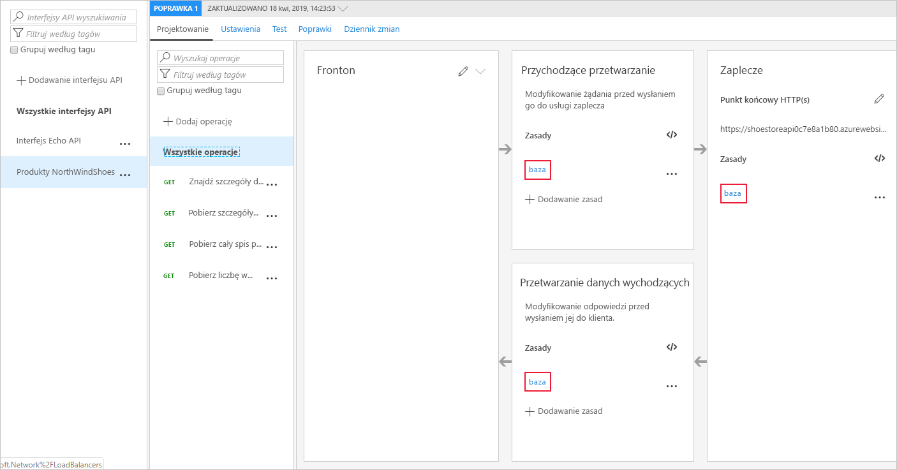Open ellipsis menu for Znajdź szczegóły operation
The image size is (897, 470).
(272, 185)
